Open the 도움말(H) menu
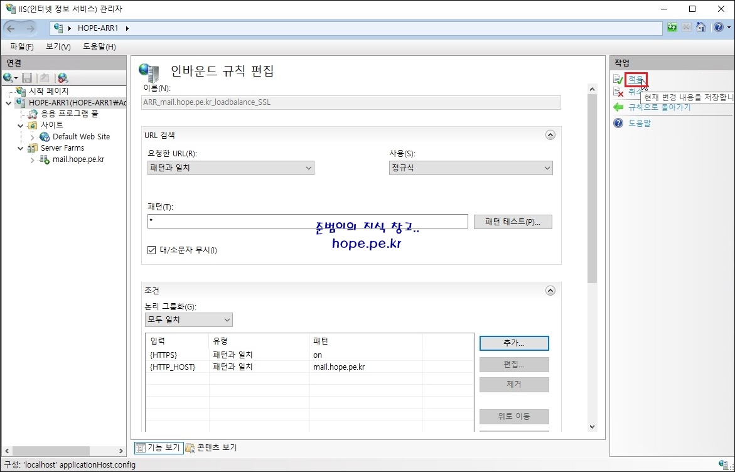 (99, 46)
